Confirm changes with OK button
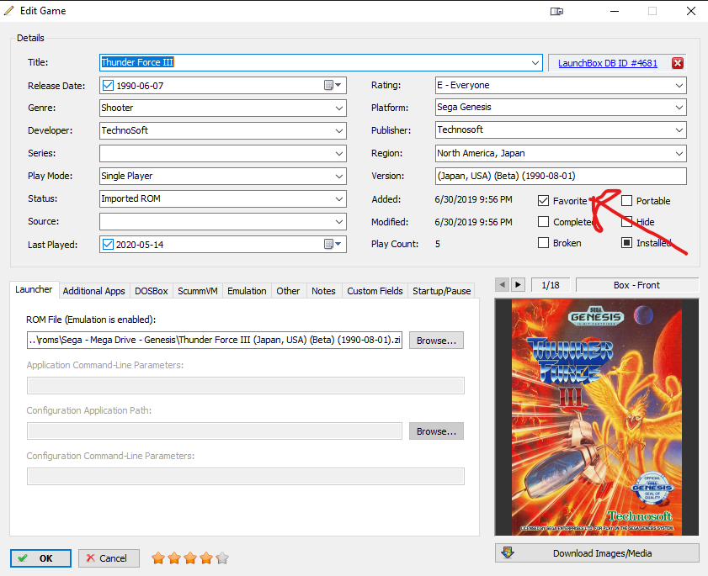Image resolution: width=708 pixels, height=576 pixels. point(40,558)
